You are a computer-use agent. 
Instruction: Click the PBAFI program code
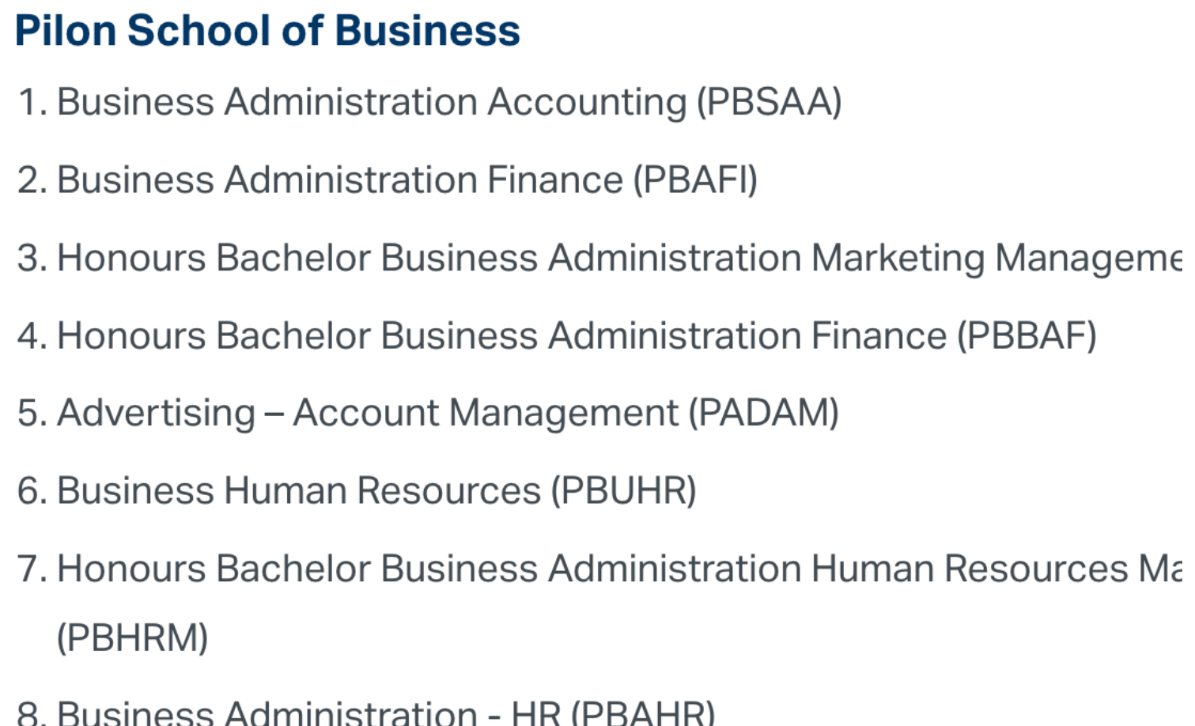pos(695,180)
